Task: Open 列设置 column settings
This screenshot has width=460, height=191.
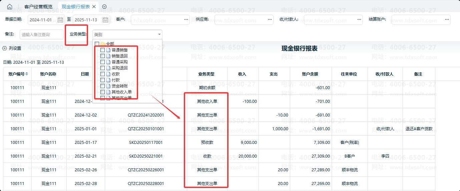Action: pos(12,48)
